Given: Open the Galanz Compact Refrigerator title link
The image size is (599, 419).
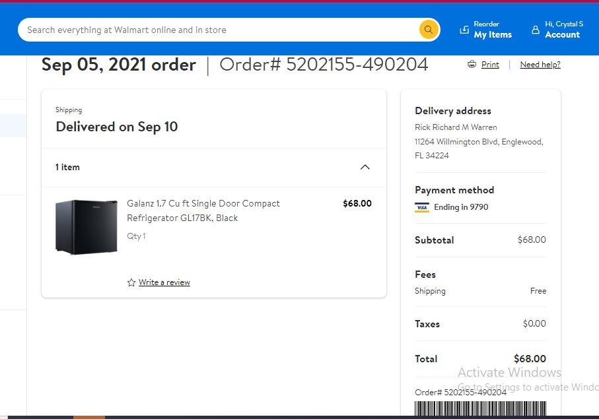Looking at the screenshot, I should [x=203, y=210].
